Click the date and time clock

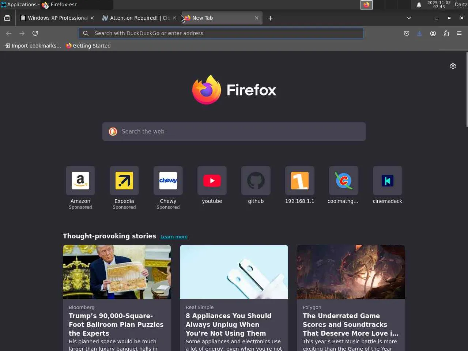[439, 5]
